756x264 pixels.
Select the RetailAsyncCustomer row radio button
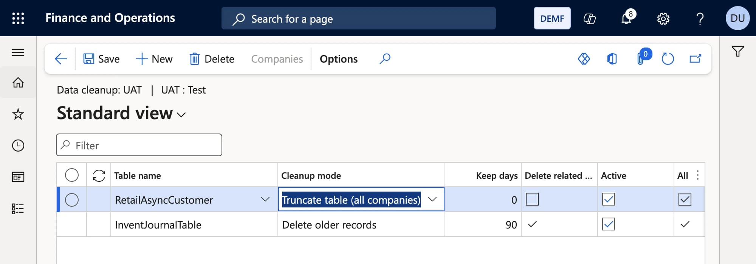(72, 200)
